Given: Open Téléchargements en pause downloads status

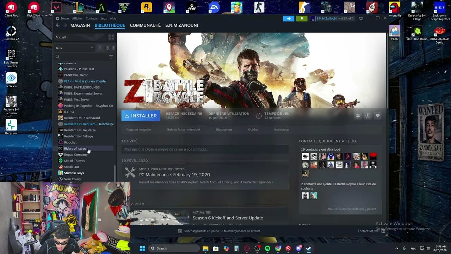Looking at the screenshot, I should (x=219, y=231).
